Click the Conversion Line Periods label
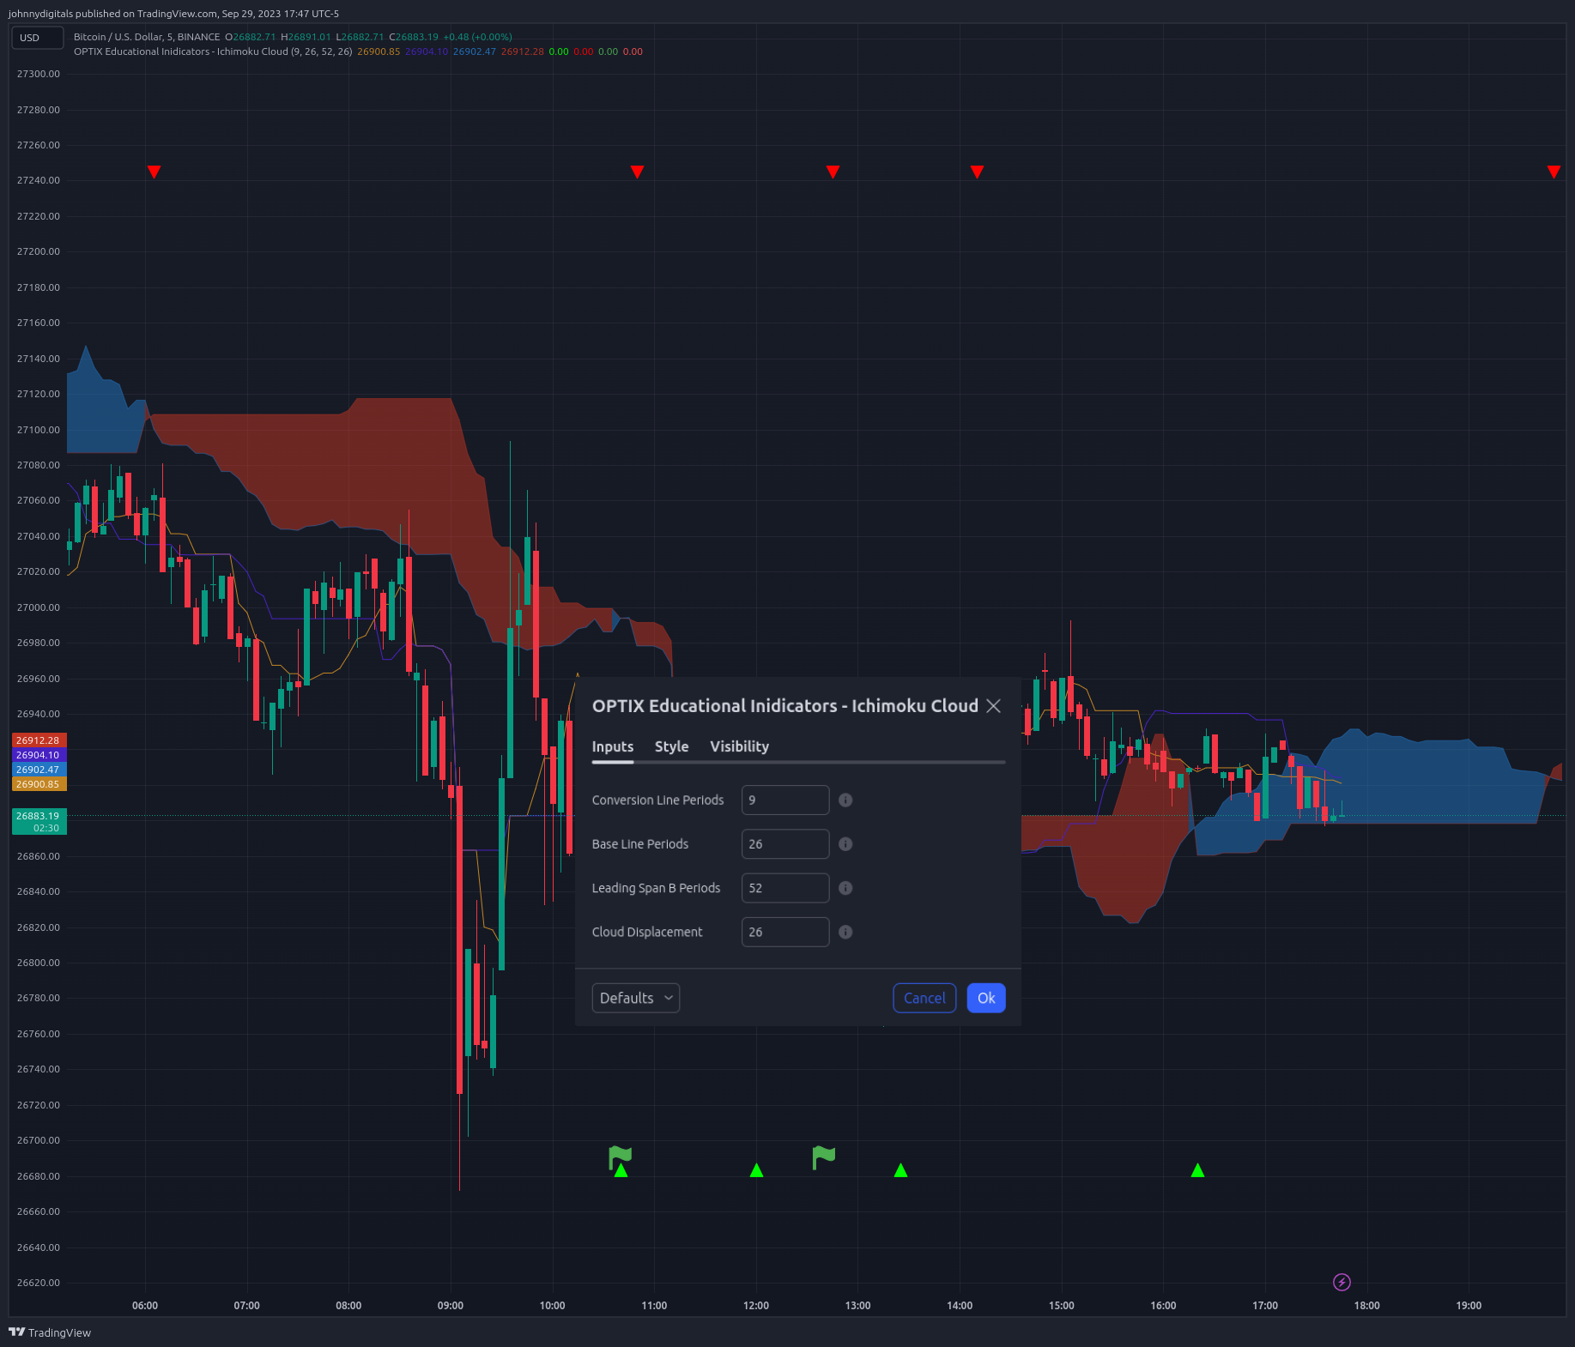The image size is (1575, 1347). tap(657, 800)
